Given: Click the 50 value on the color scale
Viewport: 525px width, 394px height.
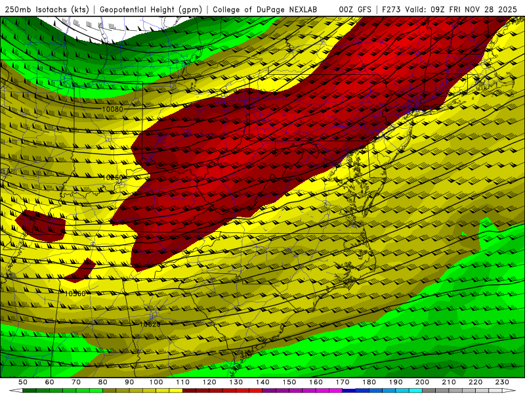Looking at the screenshot, I should click(23, 382).
